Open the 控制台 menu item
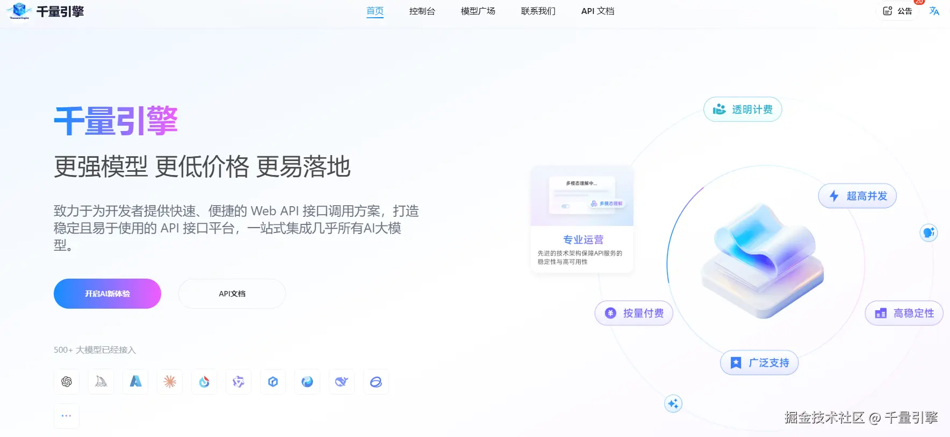950x437 pixels. (422, 11)
